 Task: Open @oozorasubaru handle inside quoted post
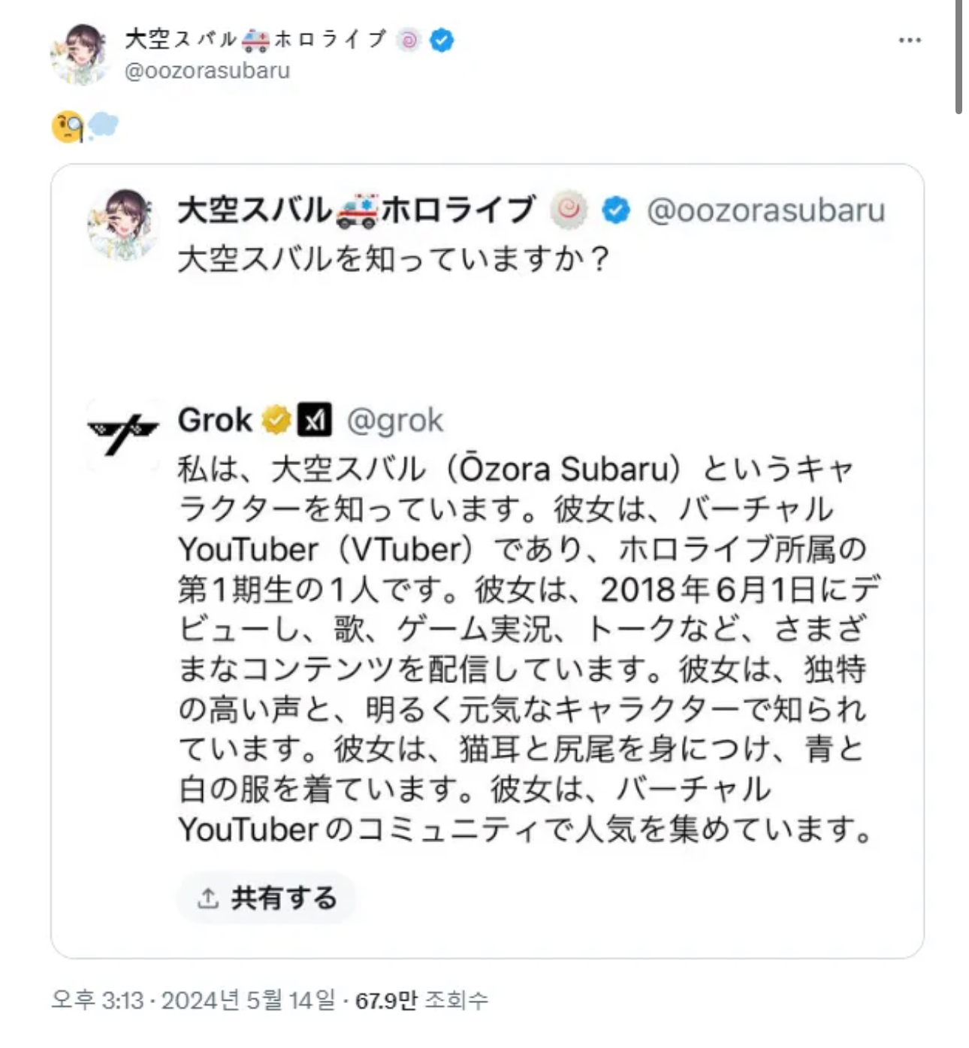(x=765, y=210)
